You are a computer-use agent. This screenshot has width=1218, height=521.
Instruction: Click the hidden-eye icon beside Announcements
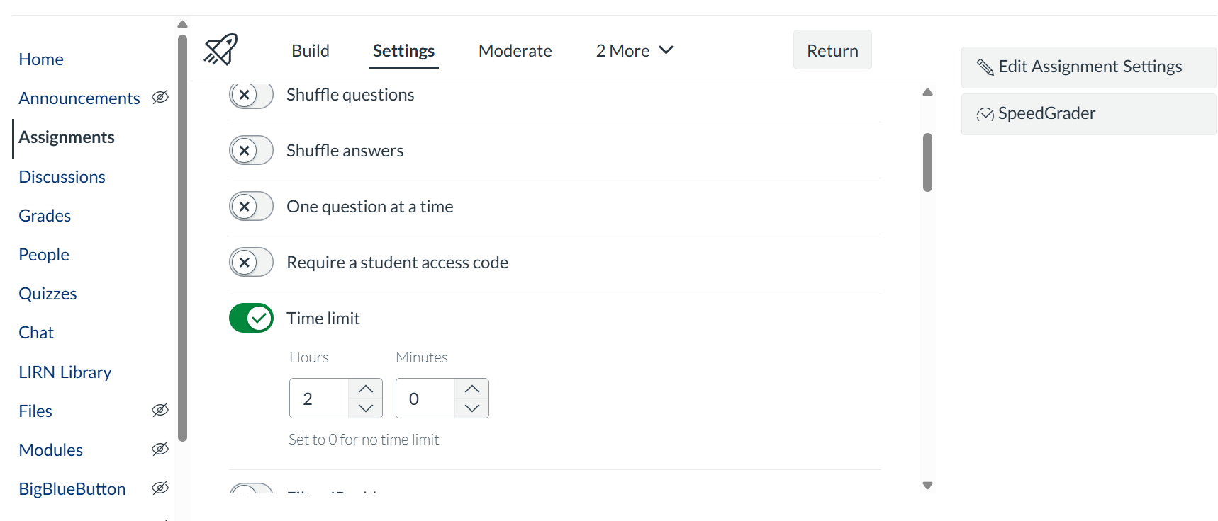click(x=160, y=97)
